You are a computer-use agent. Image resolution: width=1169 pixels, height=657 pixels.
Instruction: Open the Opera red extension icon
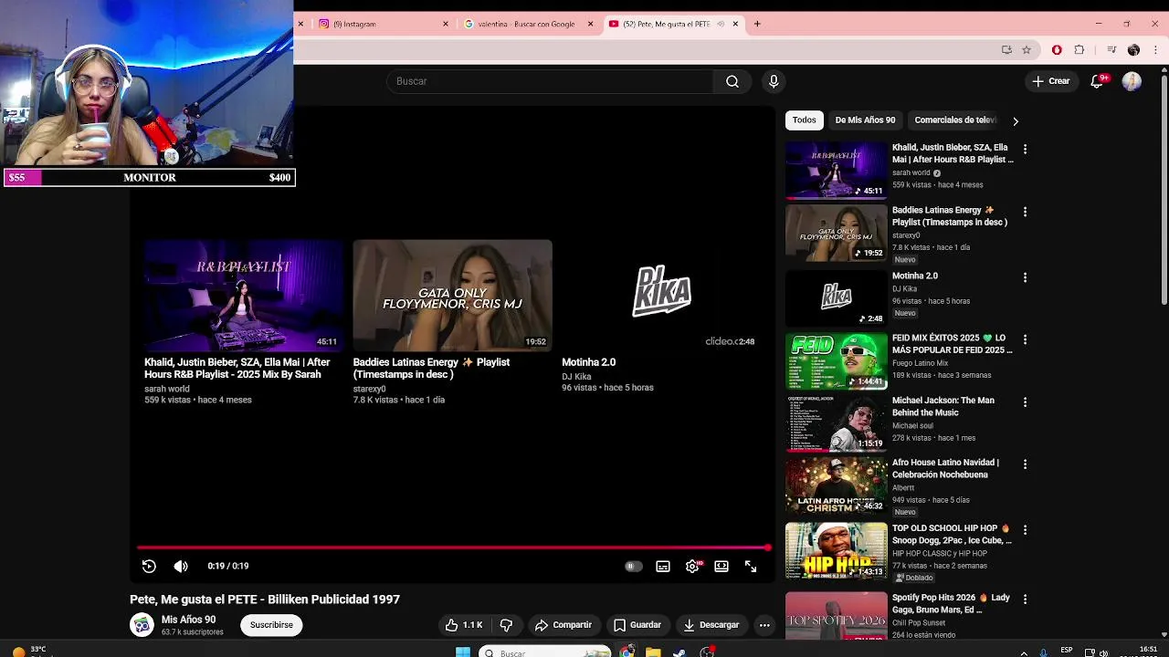[1057, 50]
